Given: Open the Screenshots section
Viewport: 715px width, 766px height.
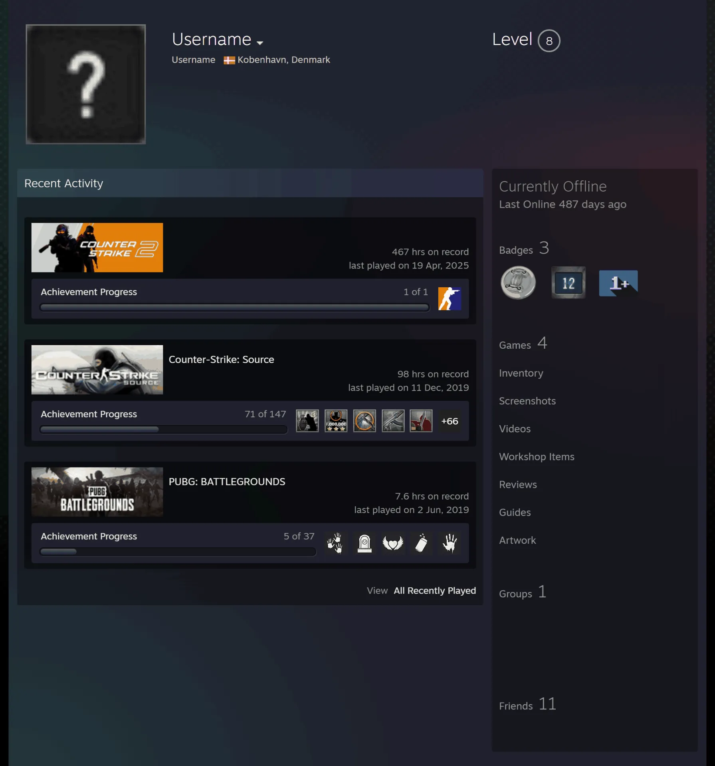Looking at the screenshot, I should pyautogui.click(x=527, y=401).
